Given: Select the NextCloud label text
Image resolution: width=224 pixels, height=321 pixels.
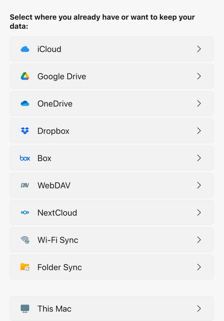Looking at the screenshot, I should (57, 213).
